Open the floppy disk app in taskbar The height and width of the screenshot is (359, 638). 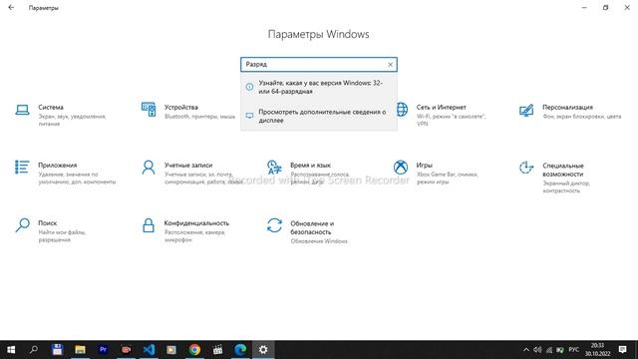[57, 350]
